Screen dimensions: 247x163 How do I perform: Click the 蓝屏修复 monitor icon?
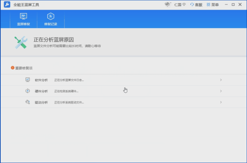(23, 16)
